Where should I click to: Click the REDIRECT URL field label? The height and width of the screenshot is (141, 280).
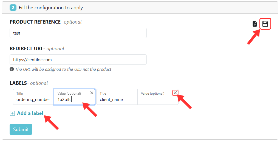pos(26,49)
